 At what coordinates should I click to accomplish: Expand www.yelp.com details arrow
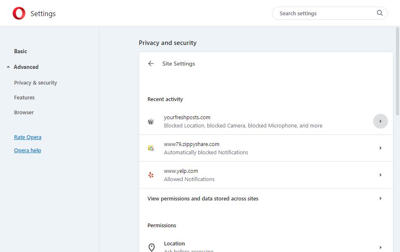point(380,175)
